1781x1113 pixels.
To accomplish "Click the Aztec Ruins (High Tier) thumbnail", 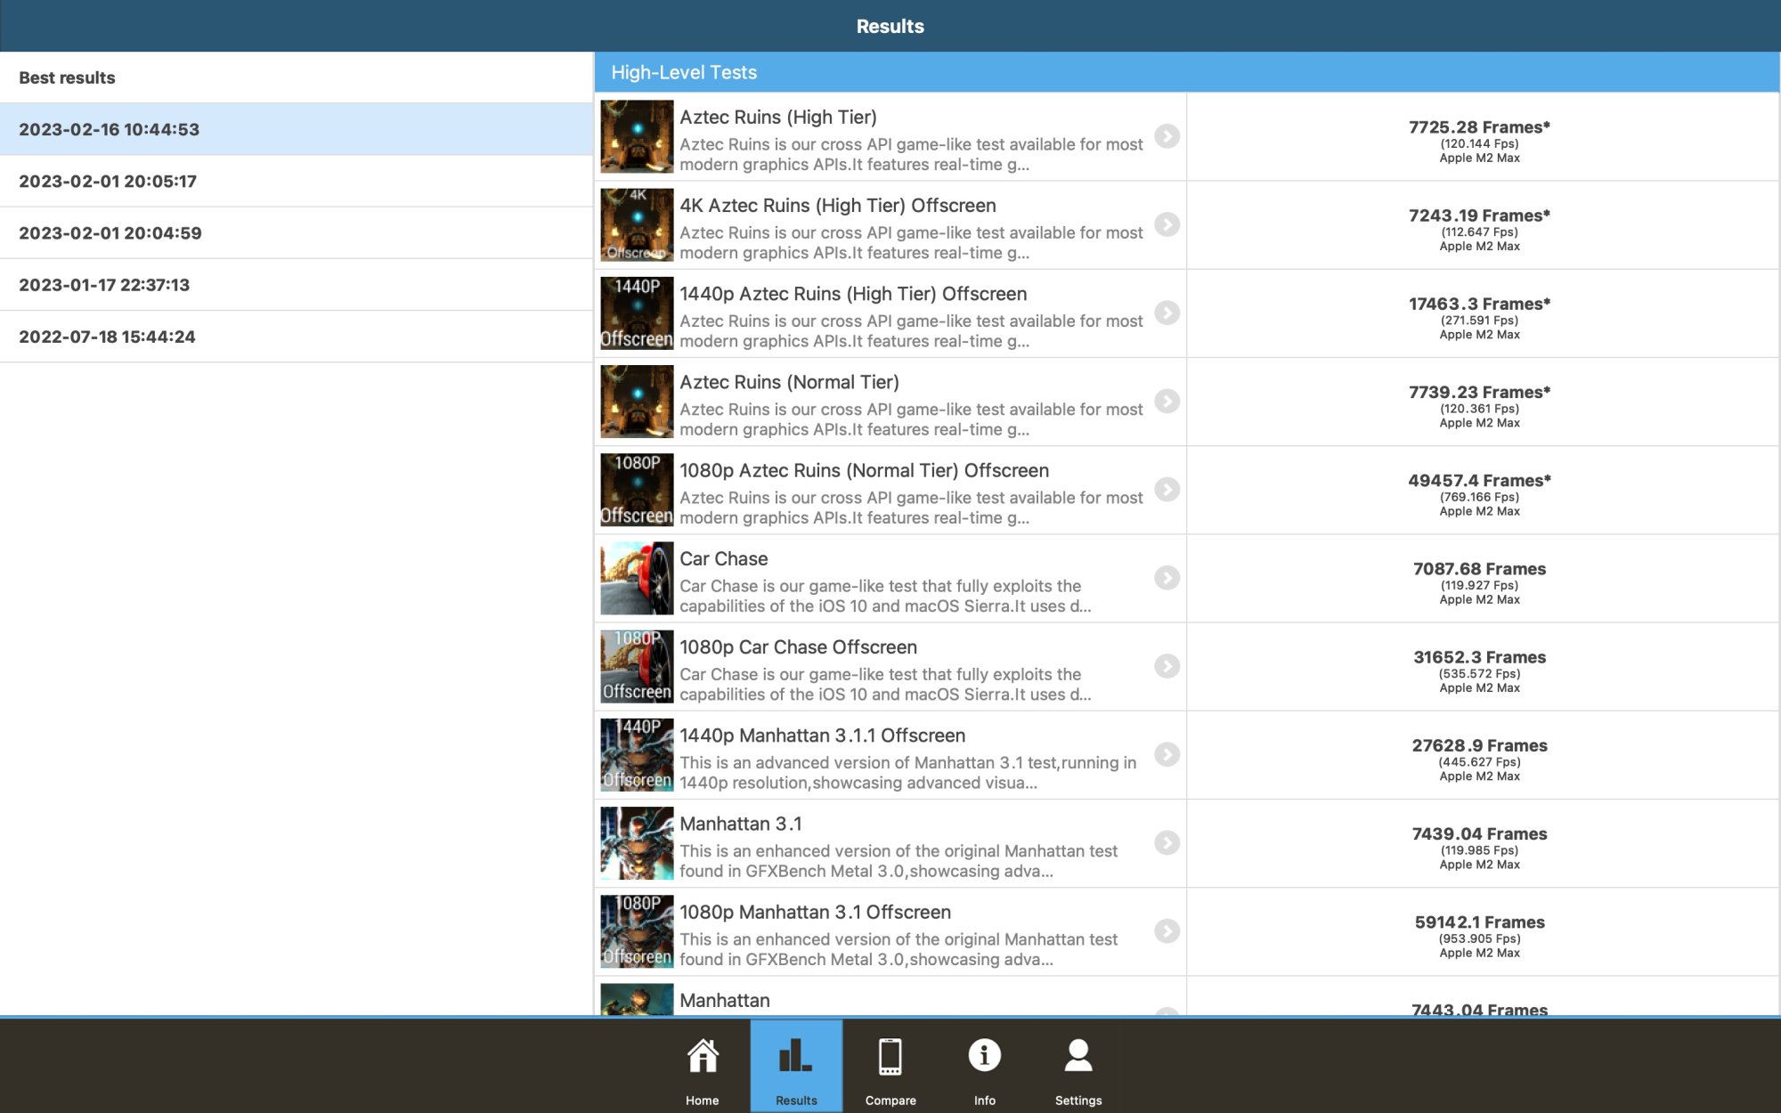I will click(637, 136).
